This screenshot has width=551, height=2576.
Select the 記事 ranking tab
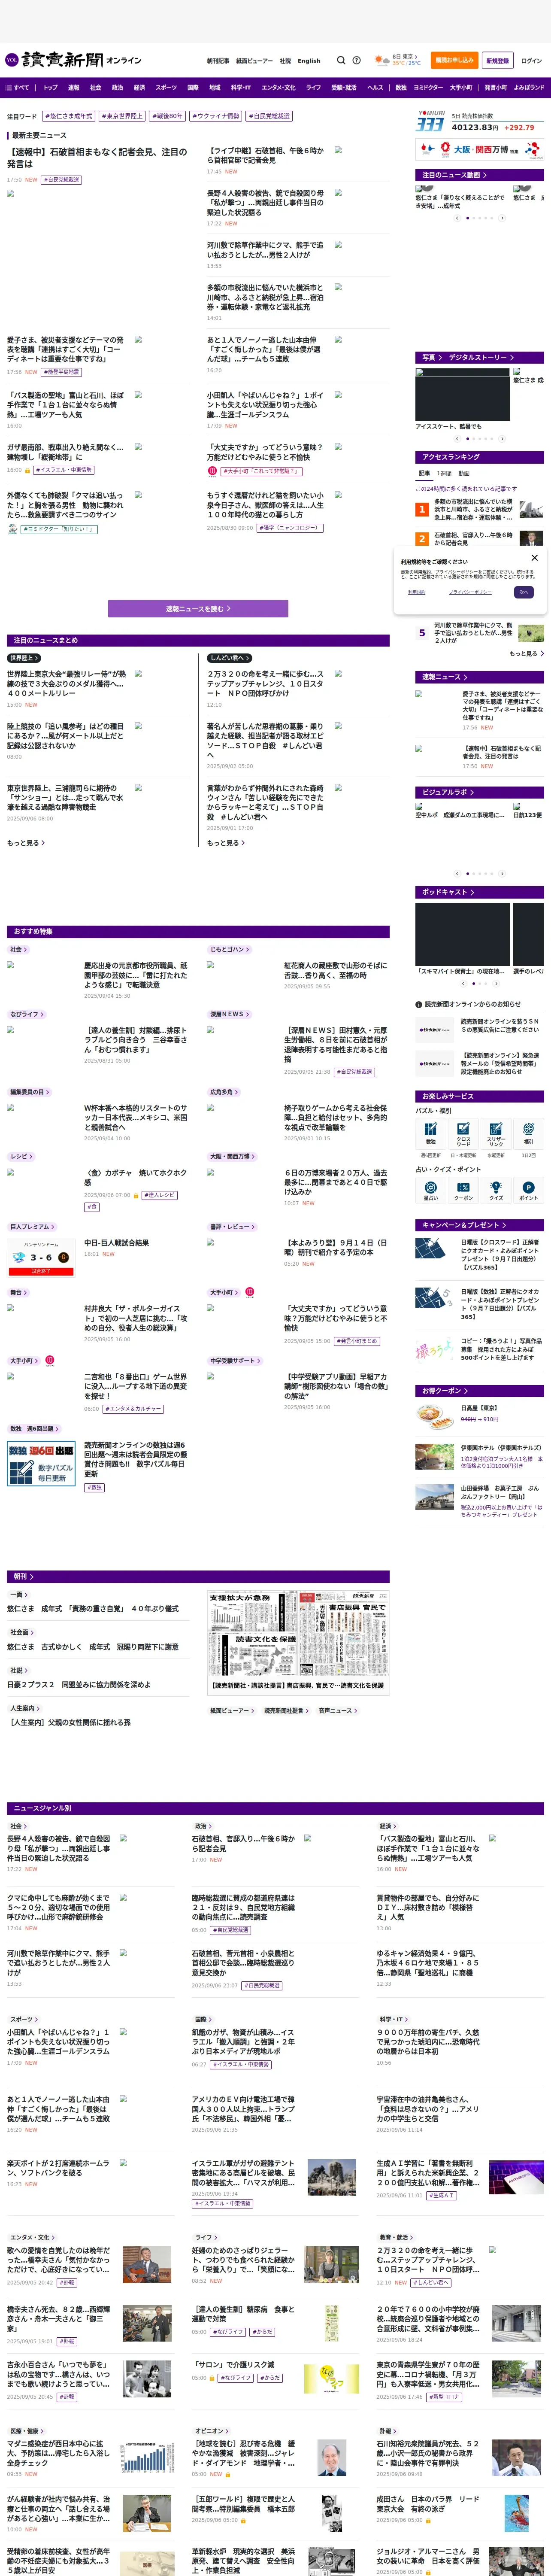pyautogui.click(x=424, y=473)
